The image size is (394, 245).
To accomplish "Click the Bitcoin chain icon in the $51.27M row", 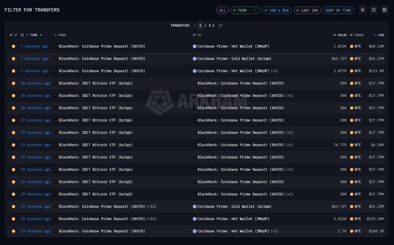I will point(13,58).
